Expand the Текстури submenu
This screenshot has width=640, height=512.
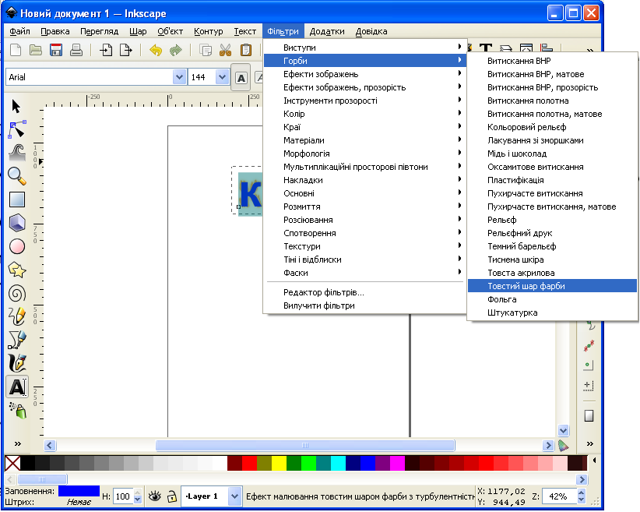(365, 246)
